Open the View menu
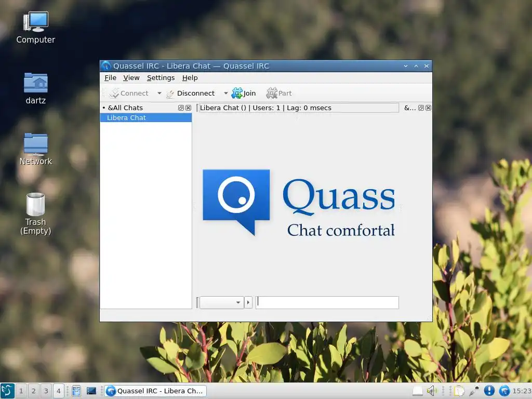Screen dimensions: 532x399 coord(131,78)
